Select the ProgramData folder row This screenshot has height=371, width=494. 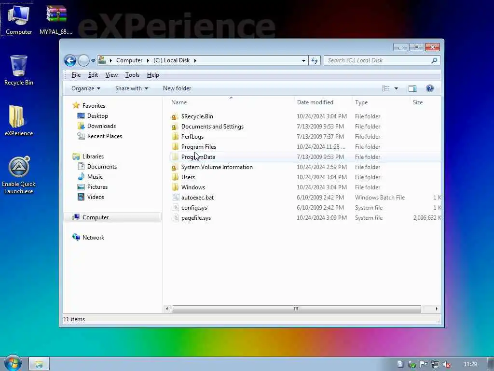pyautogui.click(x=305, y=157)
